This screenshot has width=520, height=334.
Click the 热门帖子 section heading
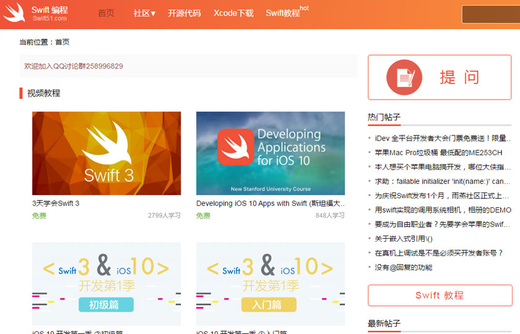384,117
